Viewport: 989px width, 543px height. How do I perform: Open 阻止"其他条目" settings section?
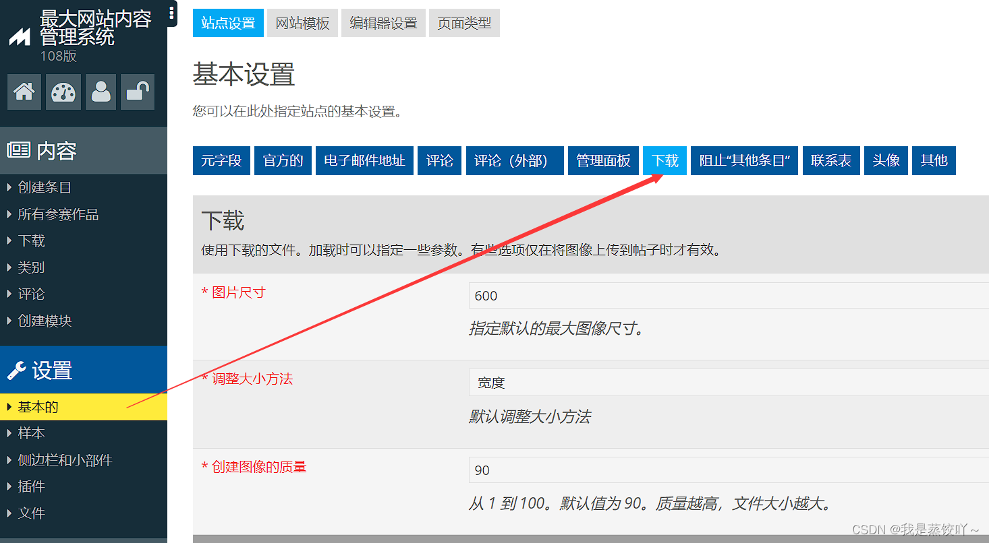[x=745, y=160]
